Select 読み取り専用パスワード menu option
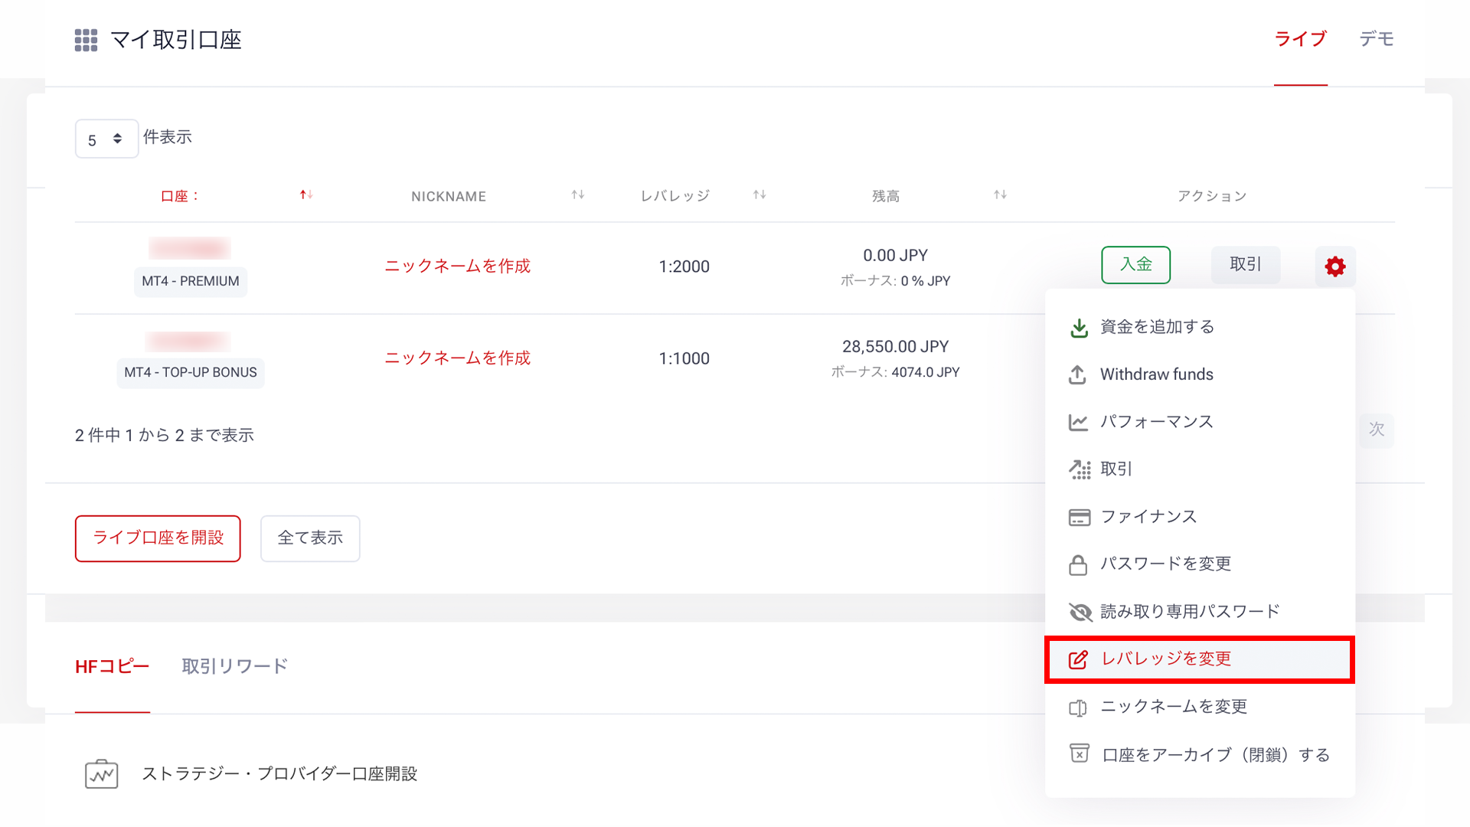 (1189, 612)
